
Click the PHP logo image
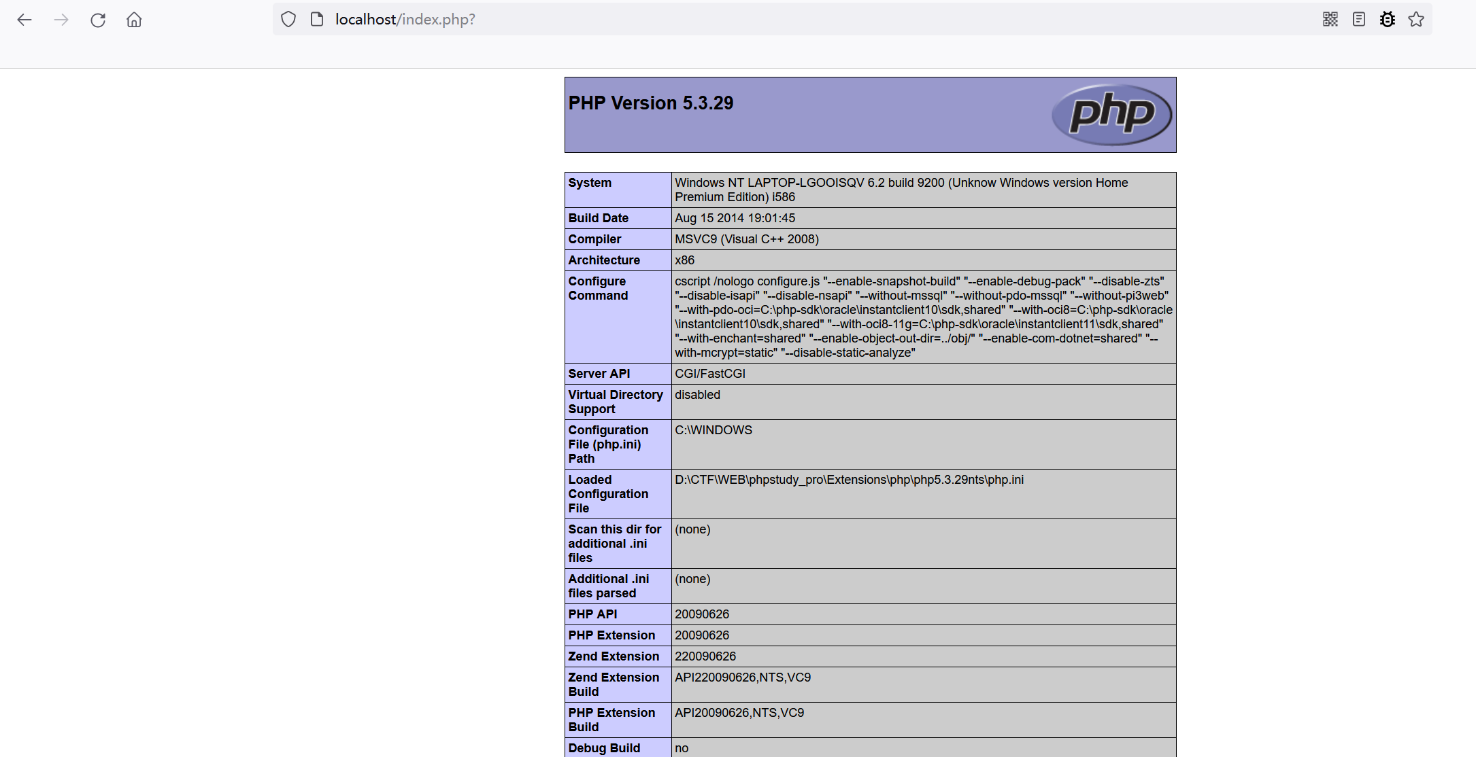[1111, 114]
